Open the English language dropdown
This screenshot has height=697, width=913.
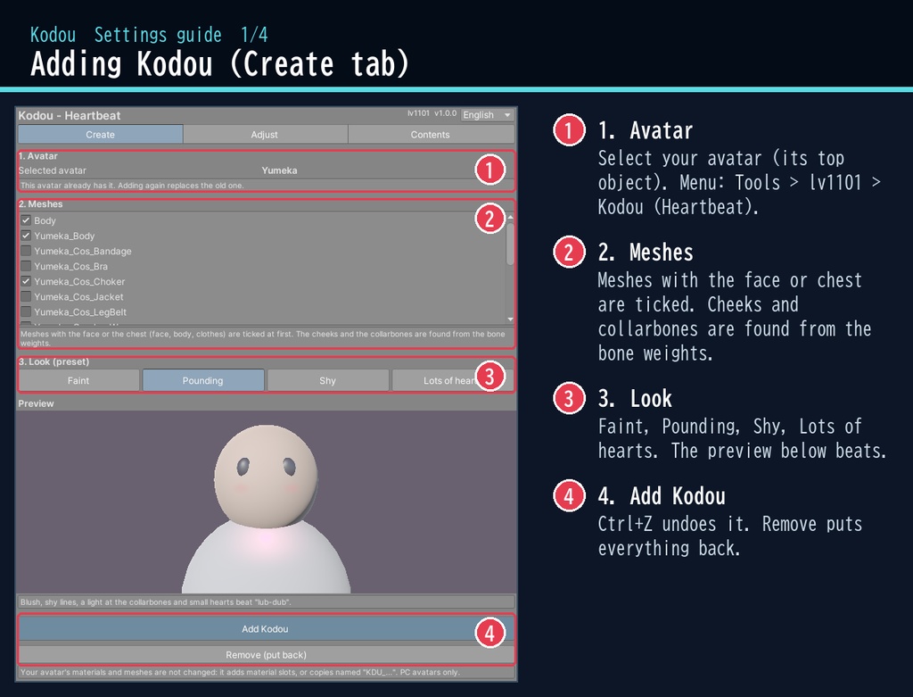click(x=487, y=115)
